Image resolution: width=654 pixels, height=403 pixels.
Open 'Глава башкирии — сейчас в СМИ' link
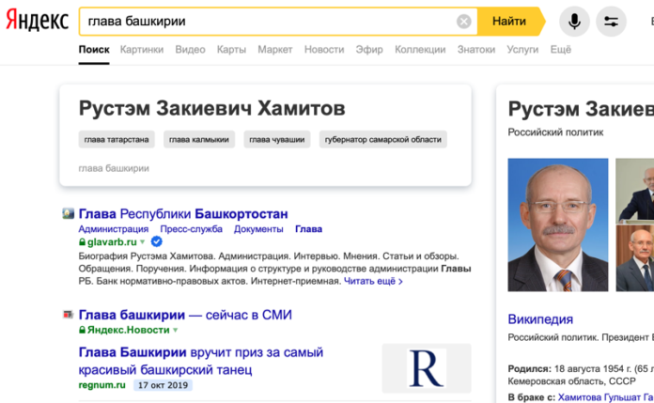pos(185,315)
